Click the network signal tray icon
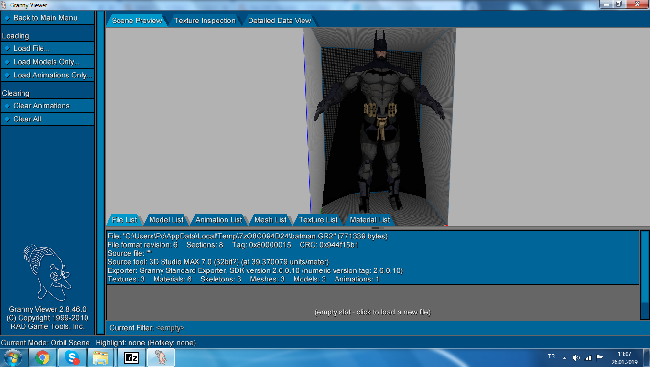 tap(587, 357)
